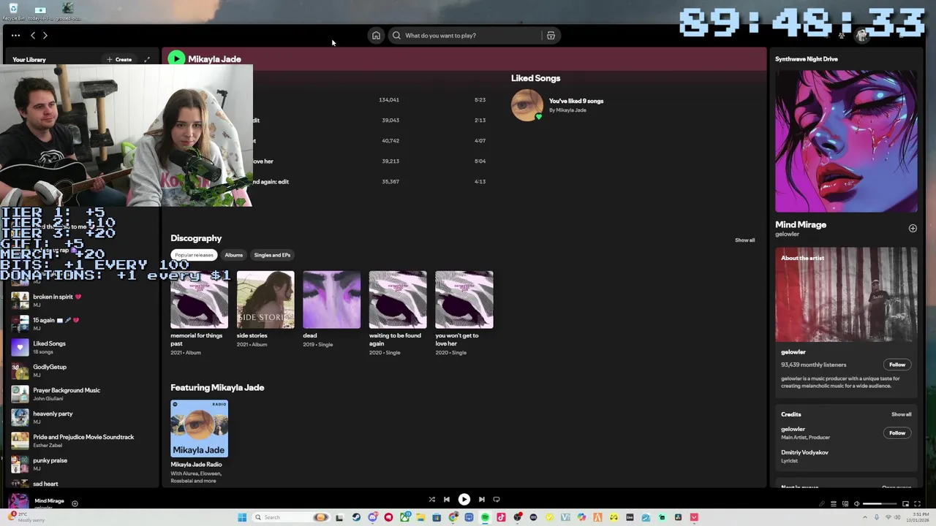Open the 'dead' single
Screen dimensions: 936x526
(x=331, y=300)
